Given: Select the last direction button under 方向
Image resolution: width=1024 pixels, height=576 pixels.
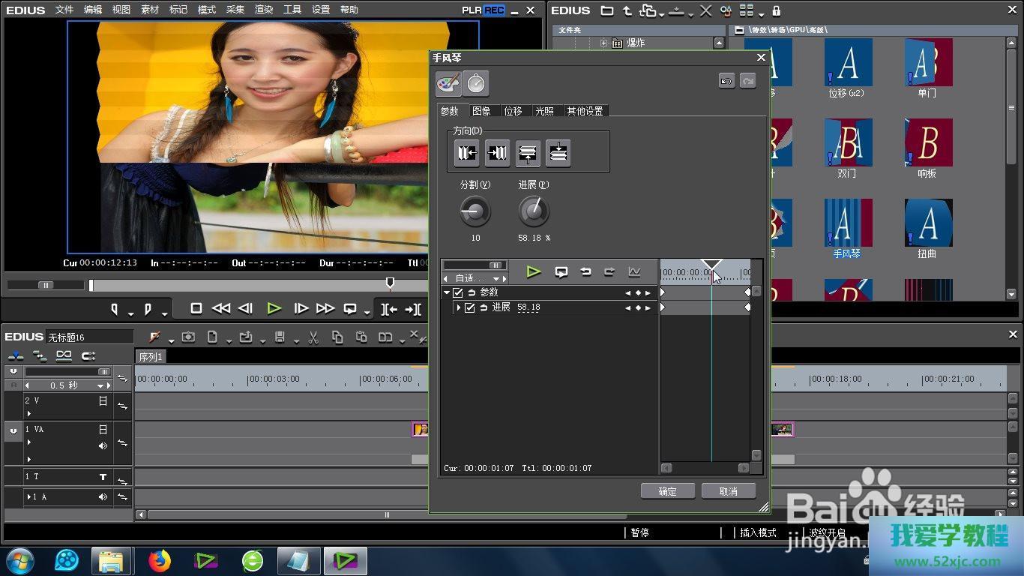Looking at the screenshot, I should pyautogui.click(x=558, y=153).
